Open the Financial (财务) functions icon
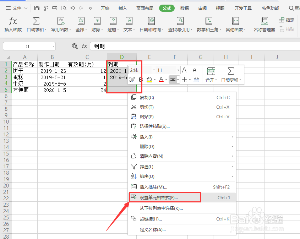 (x=97, y=21)
